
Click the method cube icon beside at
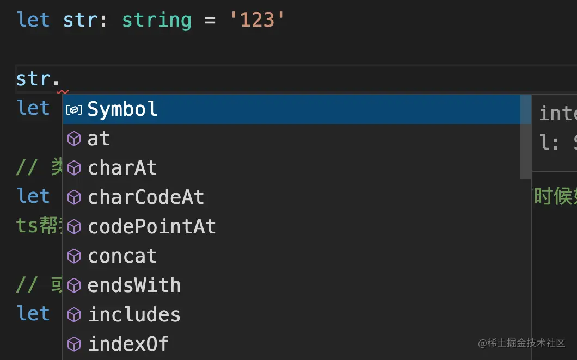74,139
